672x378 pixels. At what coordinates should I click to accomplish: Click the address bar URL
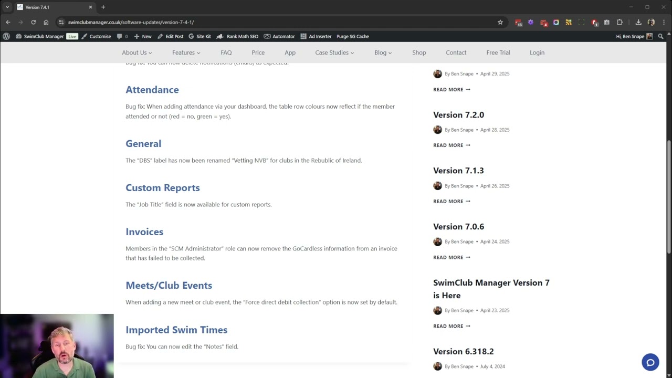click(131, 22)
